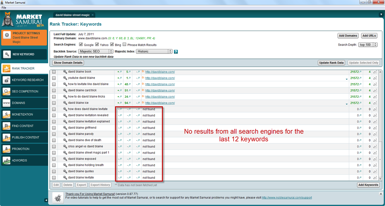Viewport: 385px width, 206px height.
Task: Toggle the Bing search engine checkbox
Action: tap(112, 45)
